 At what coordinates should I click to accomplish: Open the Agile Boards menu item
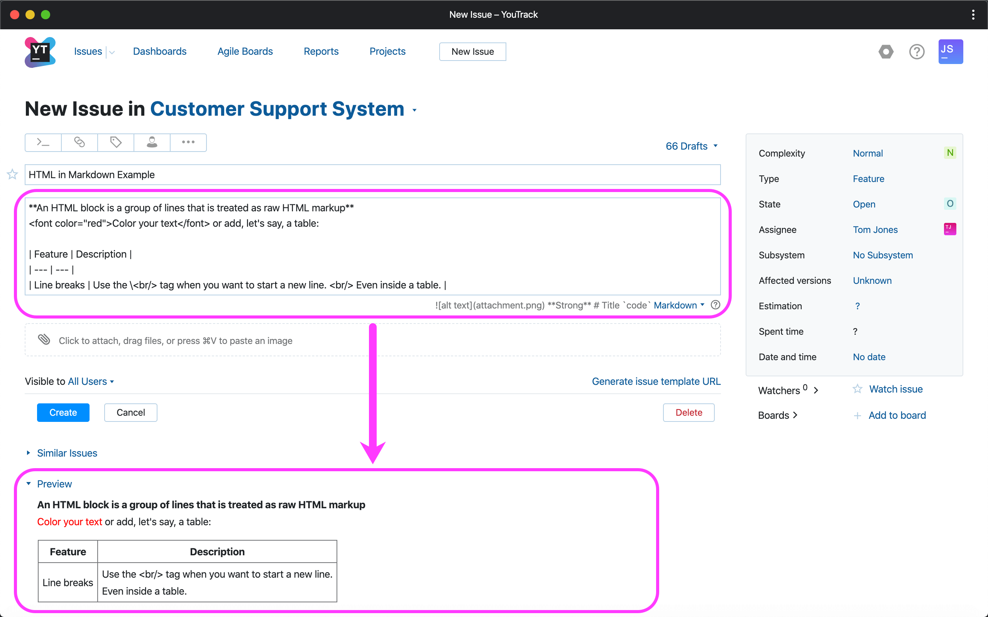(245, 51)
